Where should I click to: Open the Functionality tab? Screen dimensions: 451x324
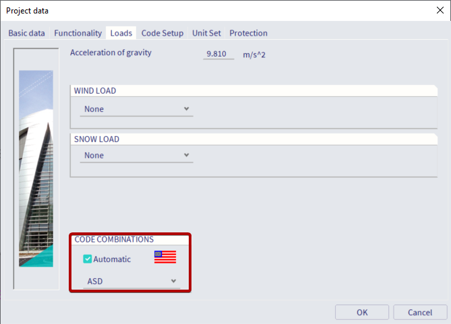[78, 33]
